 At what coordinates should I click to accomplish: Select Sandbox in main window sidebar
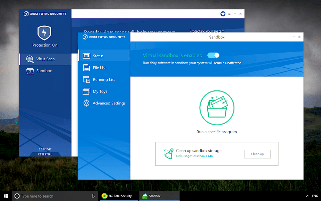click(x=45, y=71)
